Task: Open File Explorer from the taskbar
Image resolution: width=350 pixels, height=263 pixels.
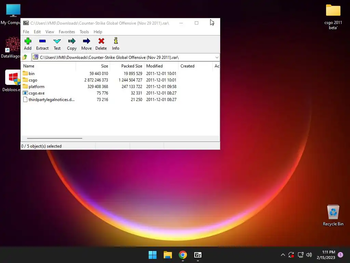Action: [167, 255]
